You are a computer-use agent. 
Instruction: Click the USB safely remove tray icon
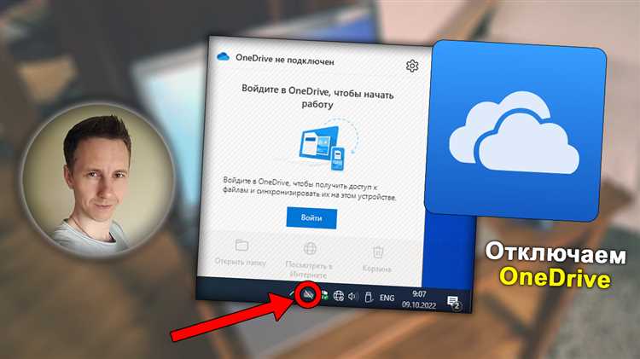(368, 297)
